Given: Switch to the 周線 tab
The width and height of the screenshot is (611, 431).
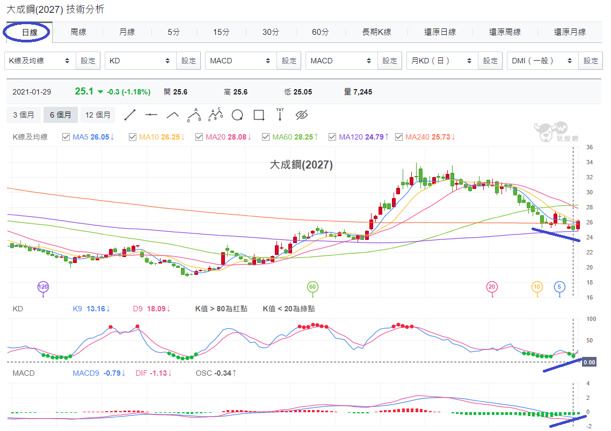Looking at the screenshot, I should click(x=78, y=32).
